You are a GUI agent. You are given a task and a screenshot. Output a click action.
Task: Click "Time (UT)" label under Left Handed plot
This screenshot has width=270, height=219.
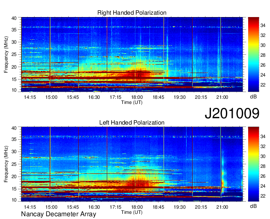pyautogui.click(x=132, y=212)
